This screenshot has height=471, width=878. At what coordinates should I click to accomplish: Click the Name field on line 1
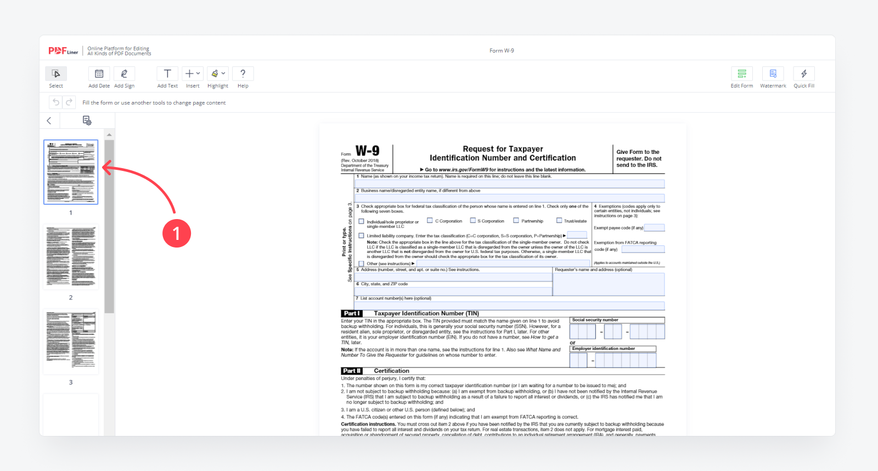coord(510,184)
